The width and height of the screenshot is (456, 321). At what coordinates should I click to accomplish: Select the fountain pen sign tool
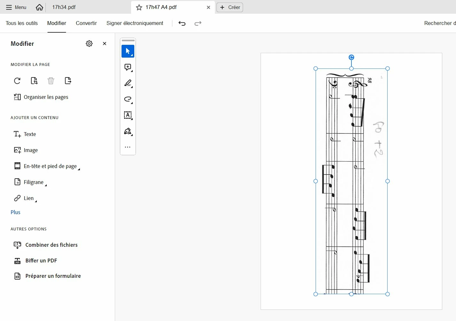tap(128, 131)
